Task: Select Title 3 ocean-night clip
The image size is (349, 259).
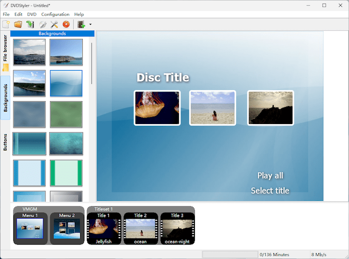Action: (176, 228)
